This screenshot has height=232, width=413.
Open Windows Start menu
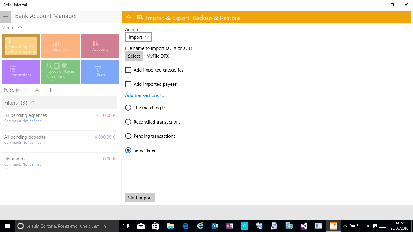(7, 226)
